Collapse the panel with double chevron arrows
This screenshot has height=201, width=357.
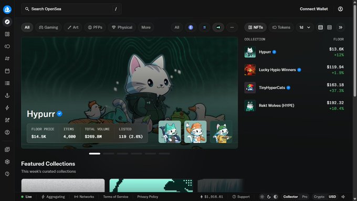pyautogui.click(x=340, y=27)
